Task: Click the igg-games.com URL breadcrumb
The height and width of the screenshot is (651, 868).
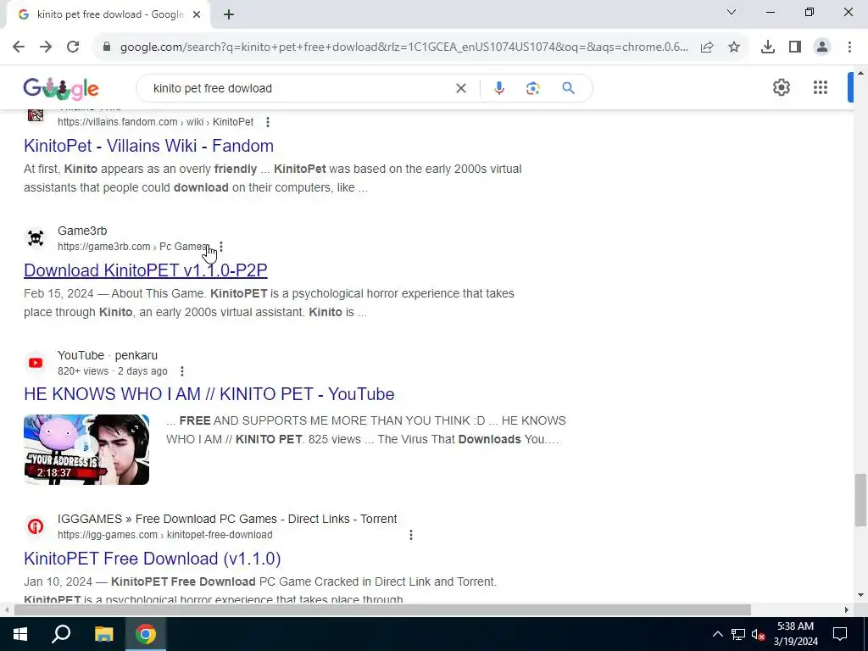Action: (165, 535)
